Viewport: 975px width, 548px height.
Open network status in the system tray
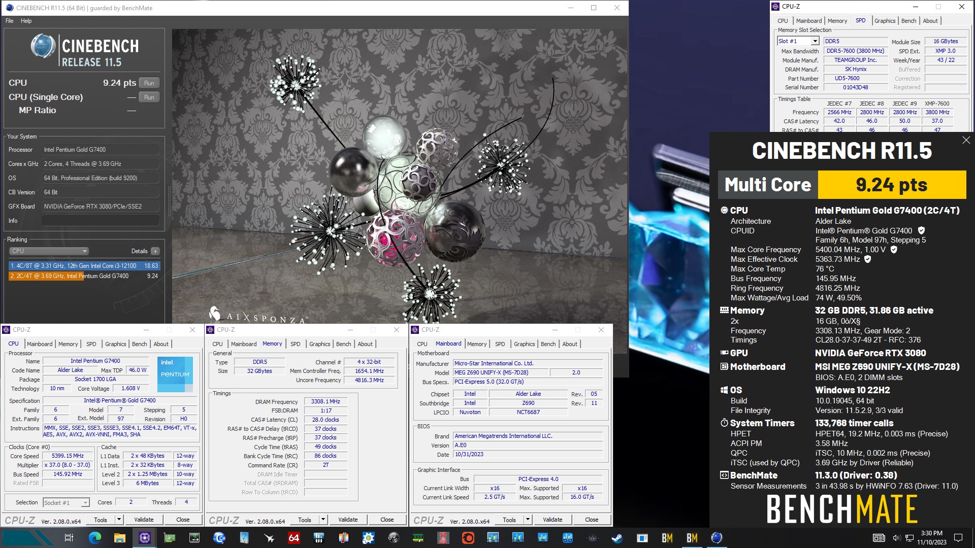[909, 538]
